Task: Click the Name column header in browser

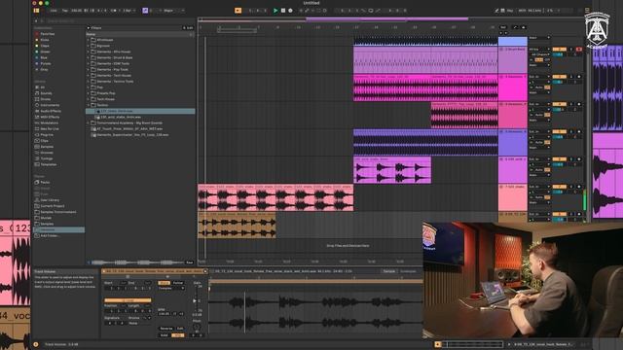Action: (x=140, y=34)
